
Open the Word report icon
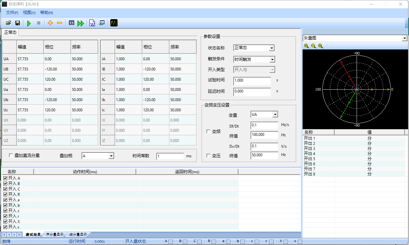pos(92,23)
